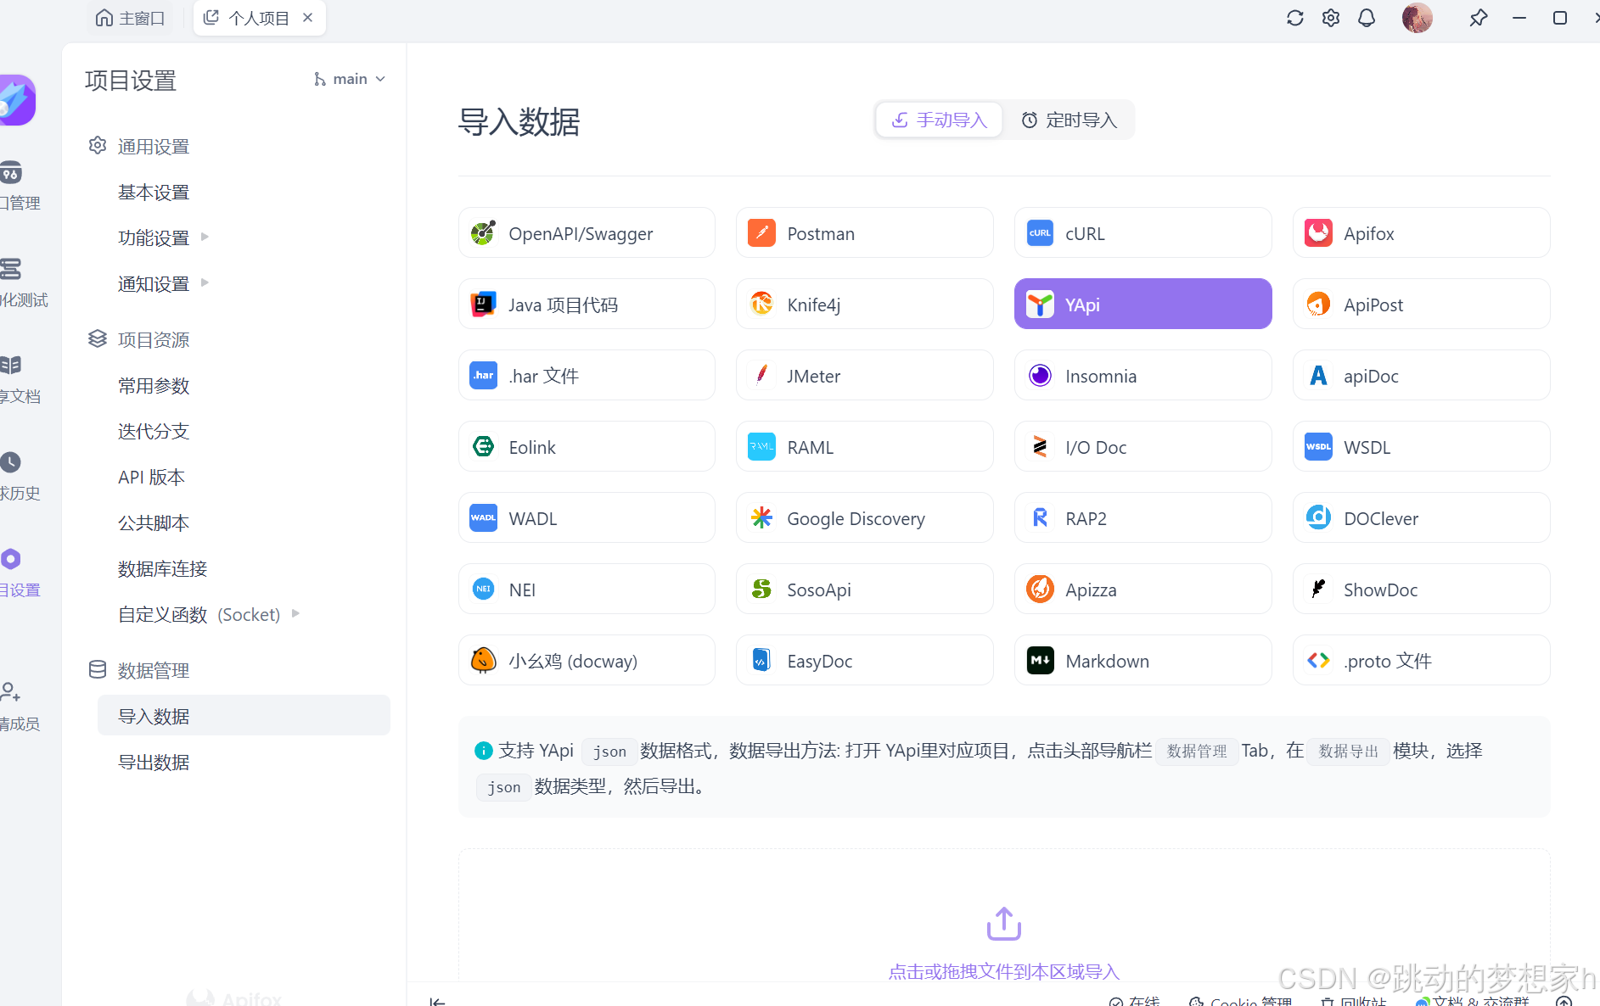Choose .proto 文件 import format
1600x1006 pixels.
pyautogui.click(x=1422, y=661)
